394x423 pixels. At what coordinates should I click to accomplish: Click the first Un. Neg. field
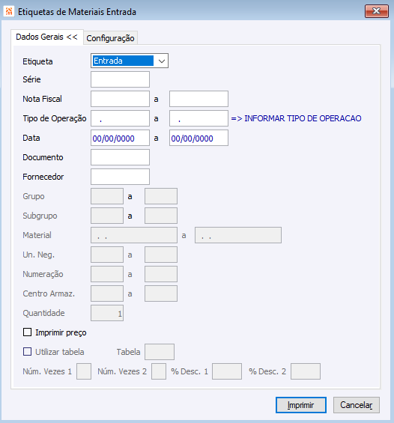107,255
